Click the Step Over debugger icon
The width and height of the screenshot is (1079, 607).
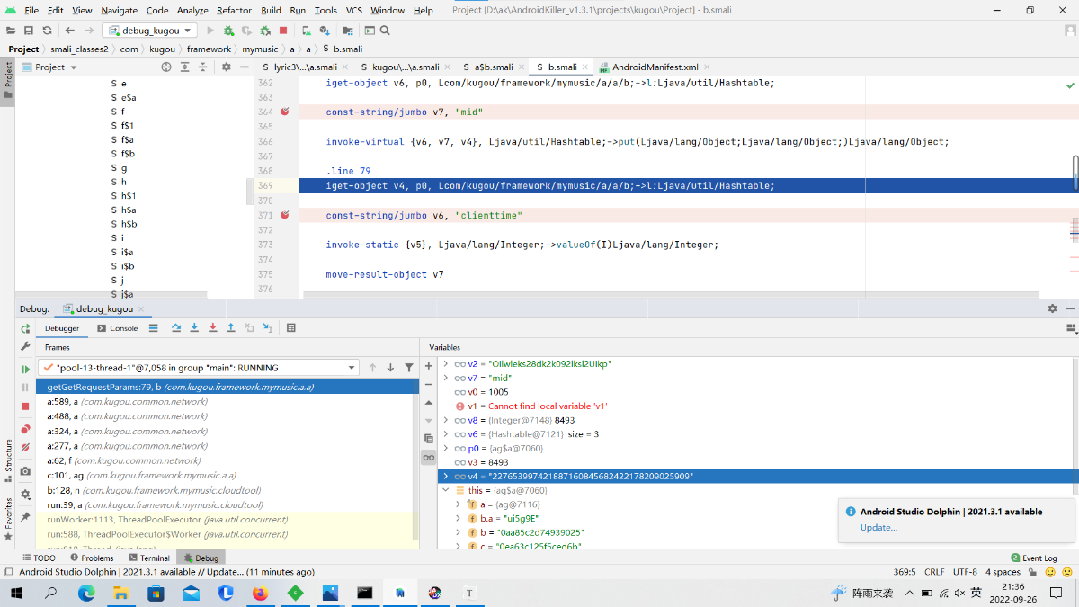176,328
